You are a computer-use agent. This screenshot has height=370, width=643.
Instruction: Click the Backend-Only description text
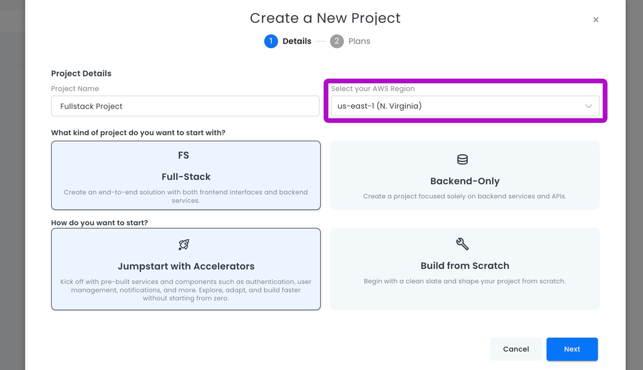[464, 196]
